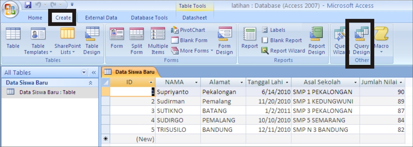Click the Redo arrow in Quick Access
413x147 pixels.
[x=53, y=4]
